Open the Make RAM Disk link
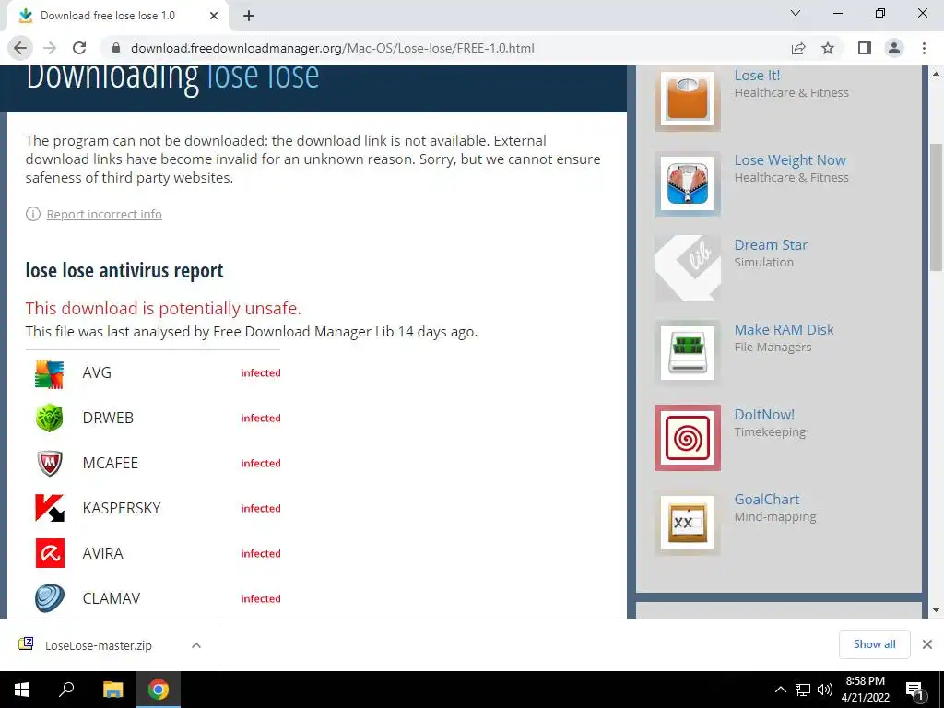The image size is (944, 708). (x=784, y=330)
